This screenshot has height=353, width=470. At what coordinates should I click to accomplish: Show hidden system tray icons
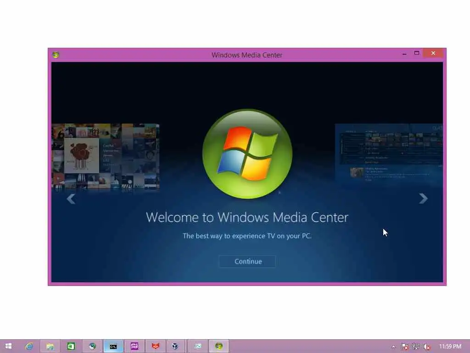pos(393,347)
